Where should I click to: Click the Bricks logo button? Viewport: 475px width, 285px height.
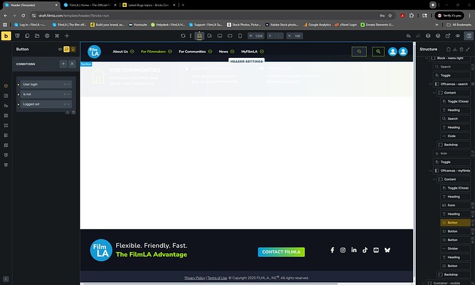click(x=6, y=36)
